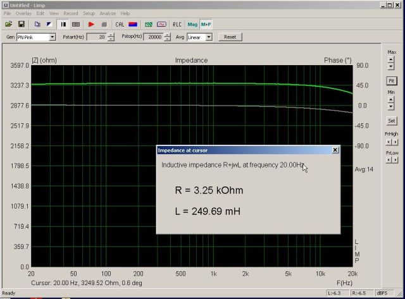405x299 pixels.
Task: Click the Set button
Action: pyautogui.click(x=391, y=121)
